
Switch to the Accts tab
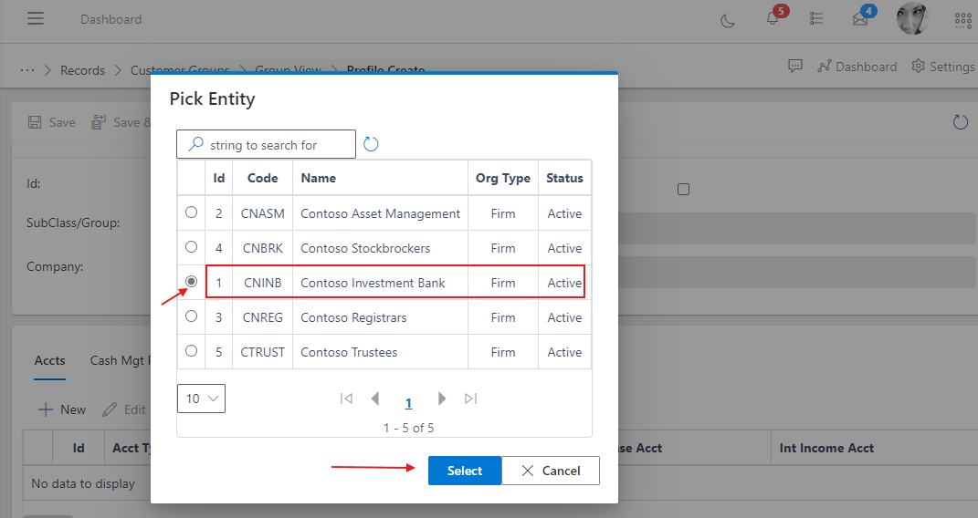49,360
